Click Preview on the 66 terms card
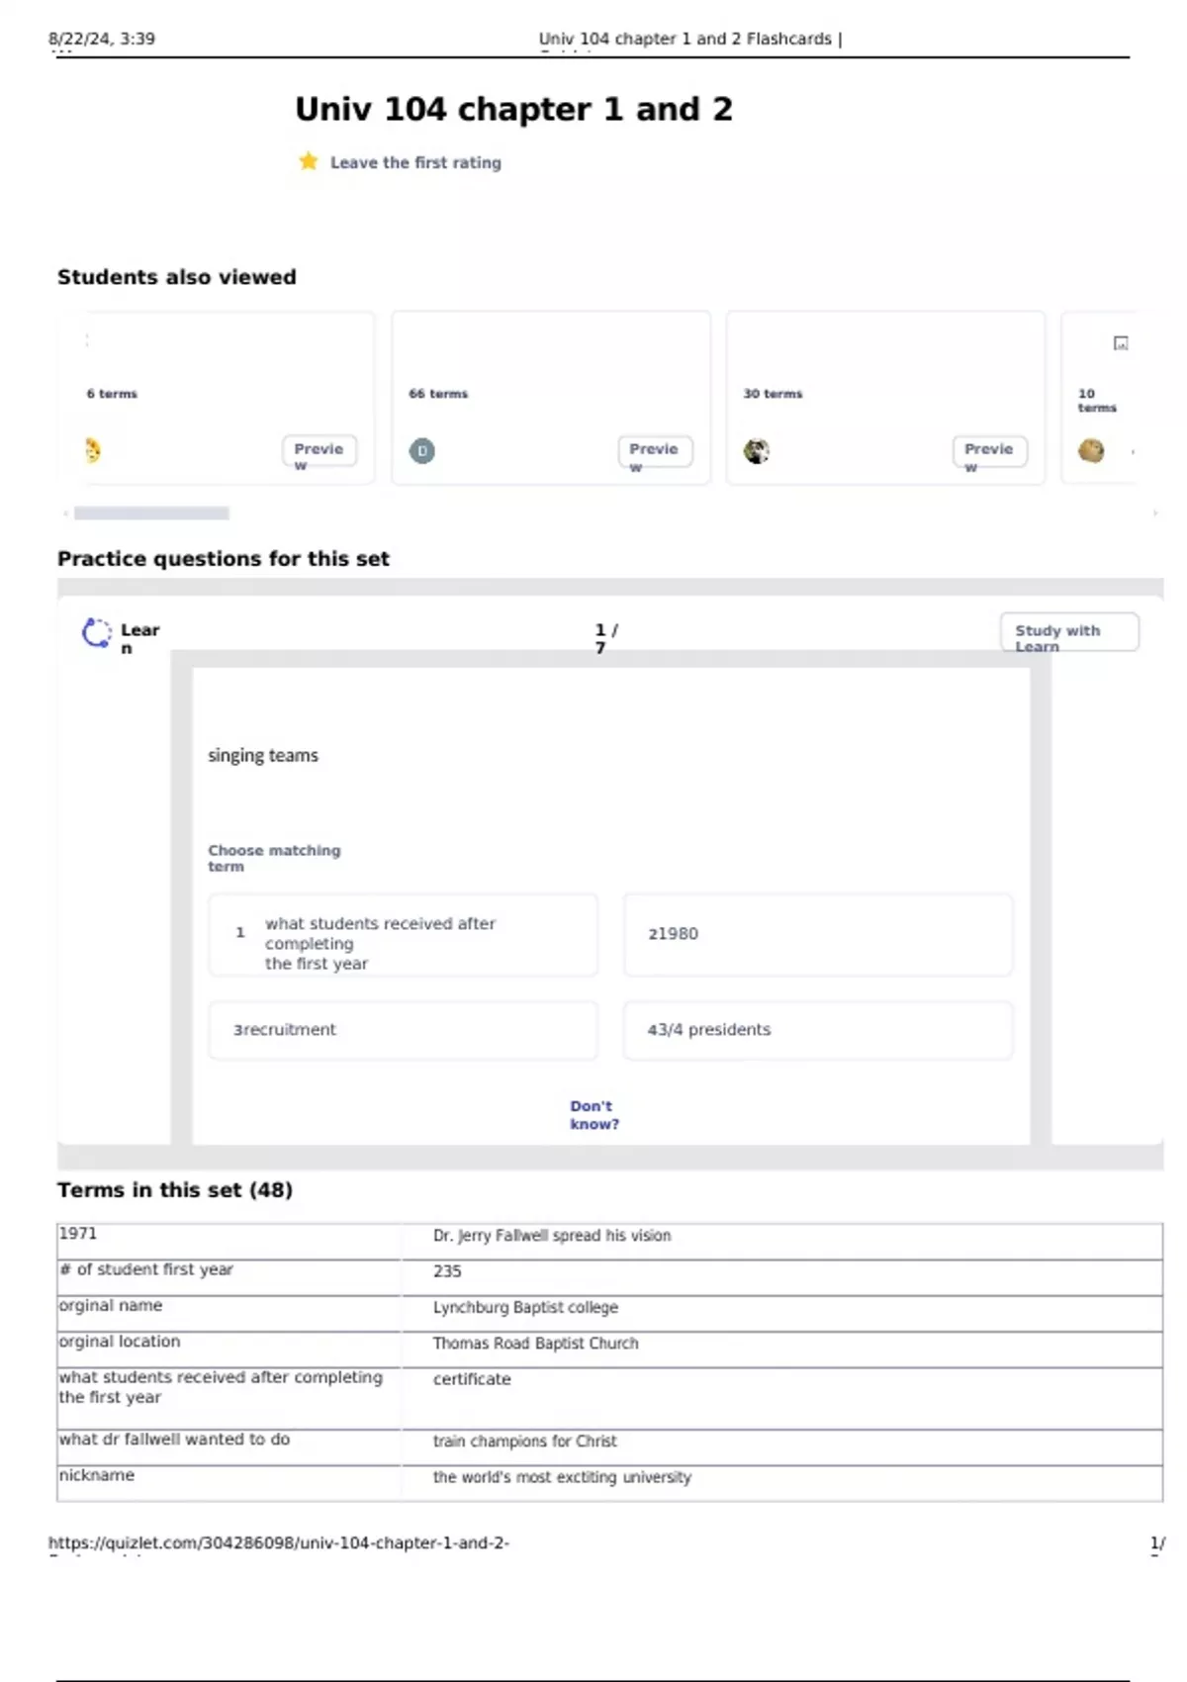The image size is (1187, 1682). (x=654, y=450)
